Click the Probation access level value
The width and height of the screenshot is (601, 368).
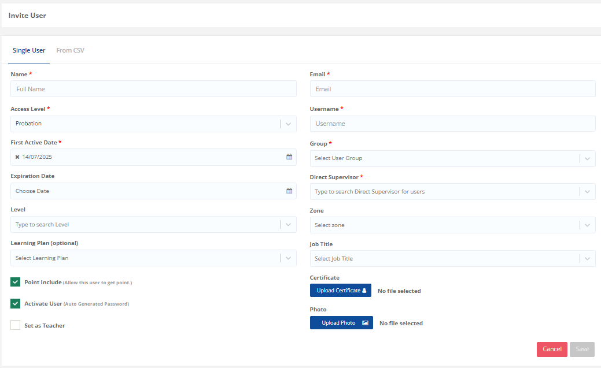[x=28, y=124]
